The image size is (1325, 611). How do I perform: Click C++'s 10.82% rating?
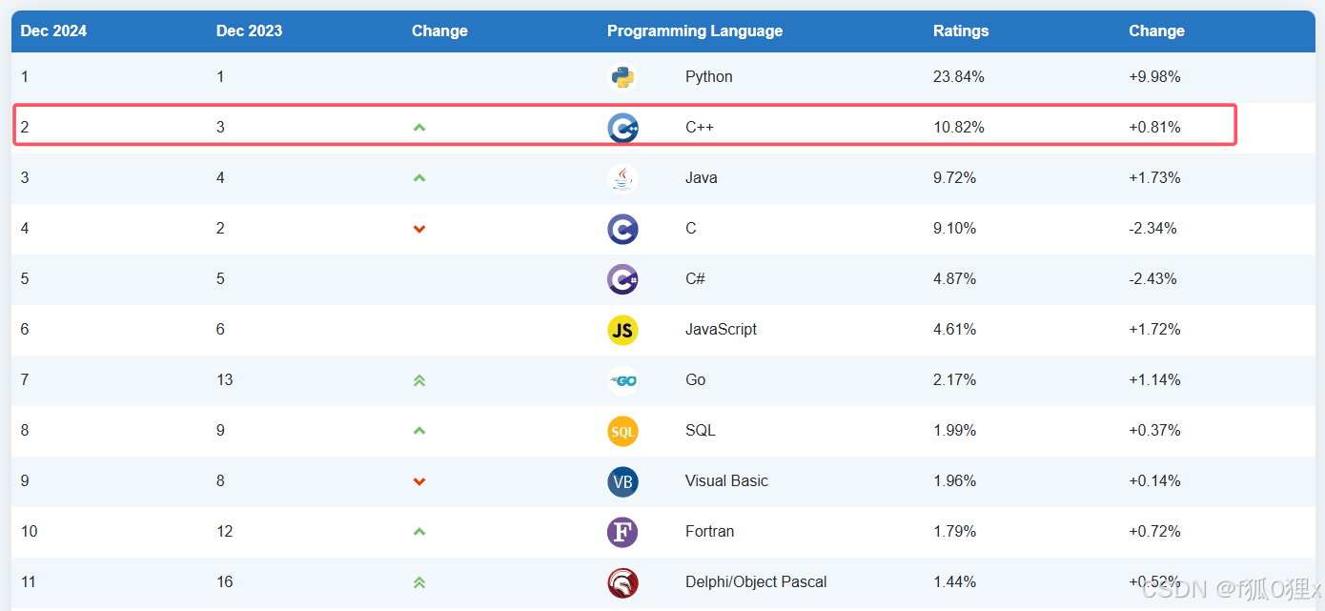pyautogui.click(x=959, y=127)
